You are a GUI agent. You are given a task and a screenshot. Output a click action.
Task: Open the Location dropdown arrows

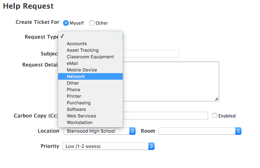click(x=132, y=131)
